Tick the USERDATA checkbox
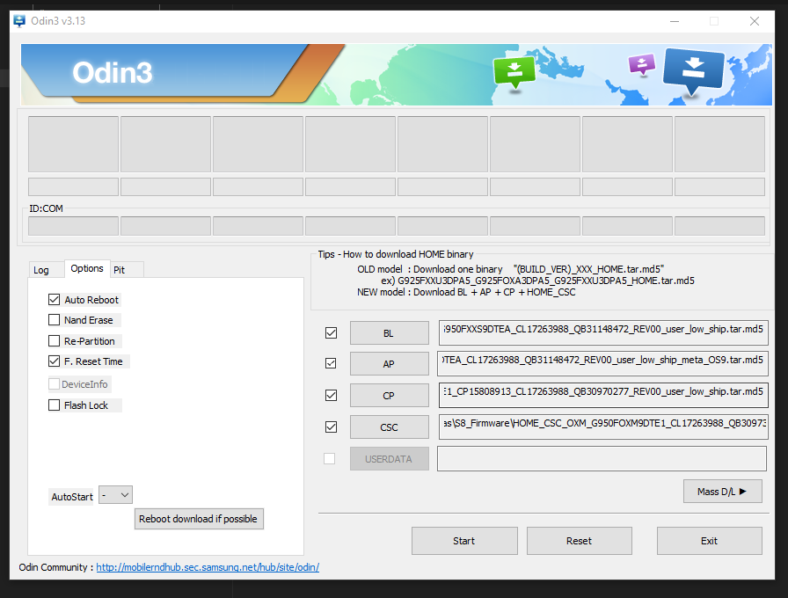 tap(330, 459)
